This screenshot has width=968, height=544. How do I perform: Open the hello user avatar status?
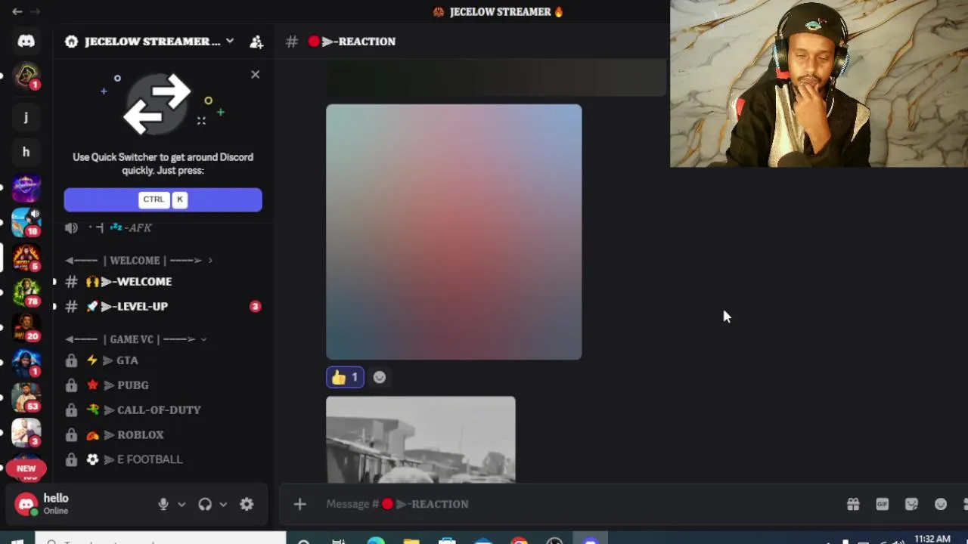pos(27,505)
